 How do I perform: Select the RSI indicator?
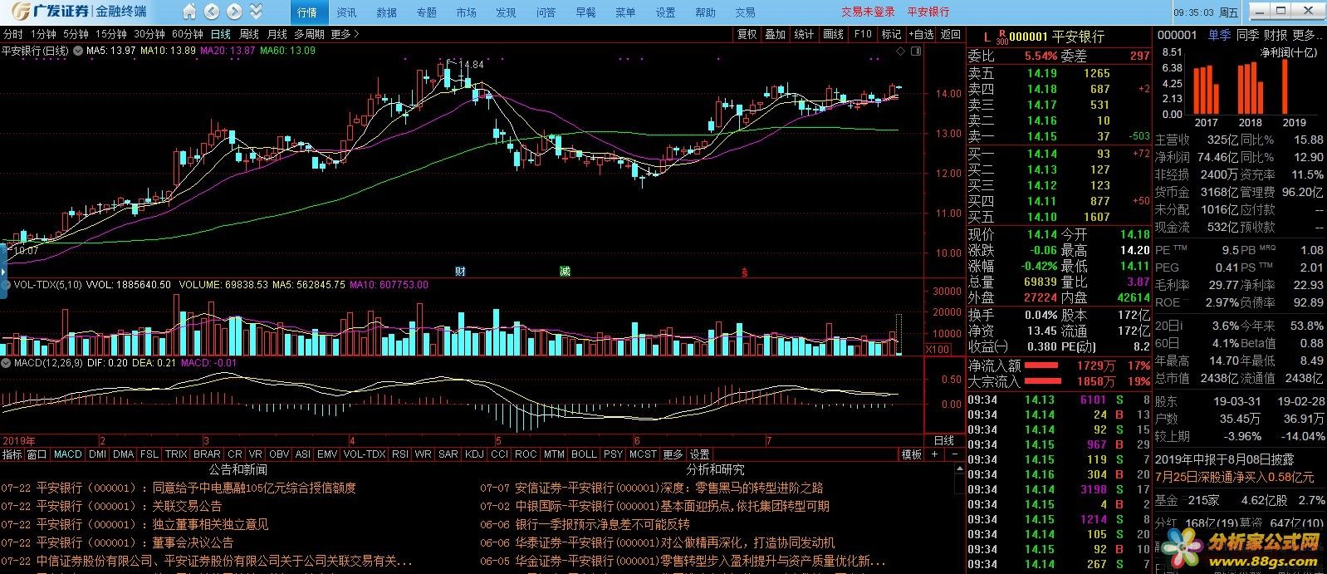tap(400, 454)
